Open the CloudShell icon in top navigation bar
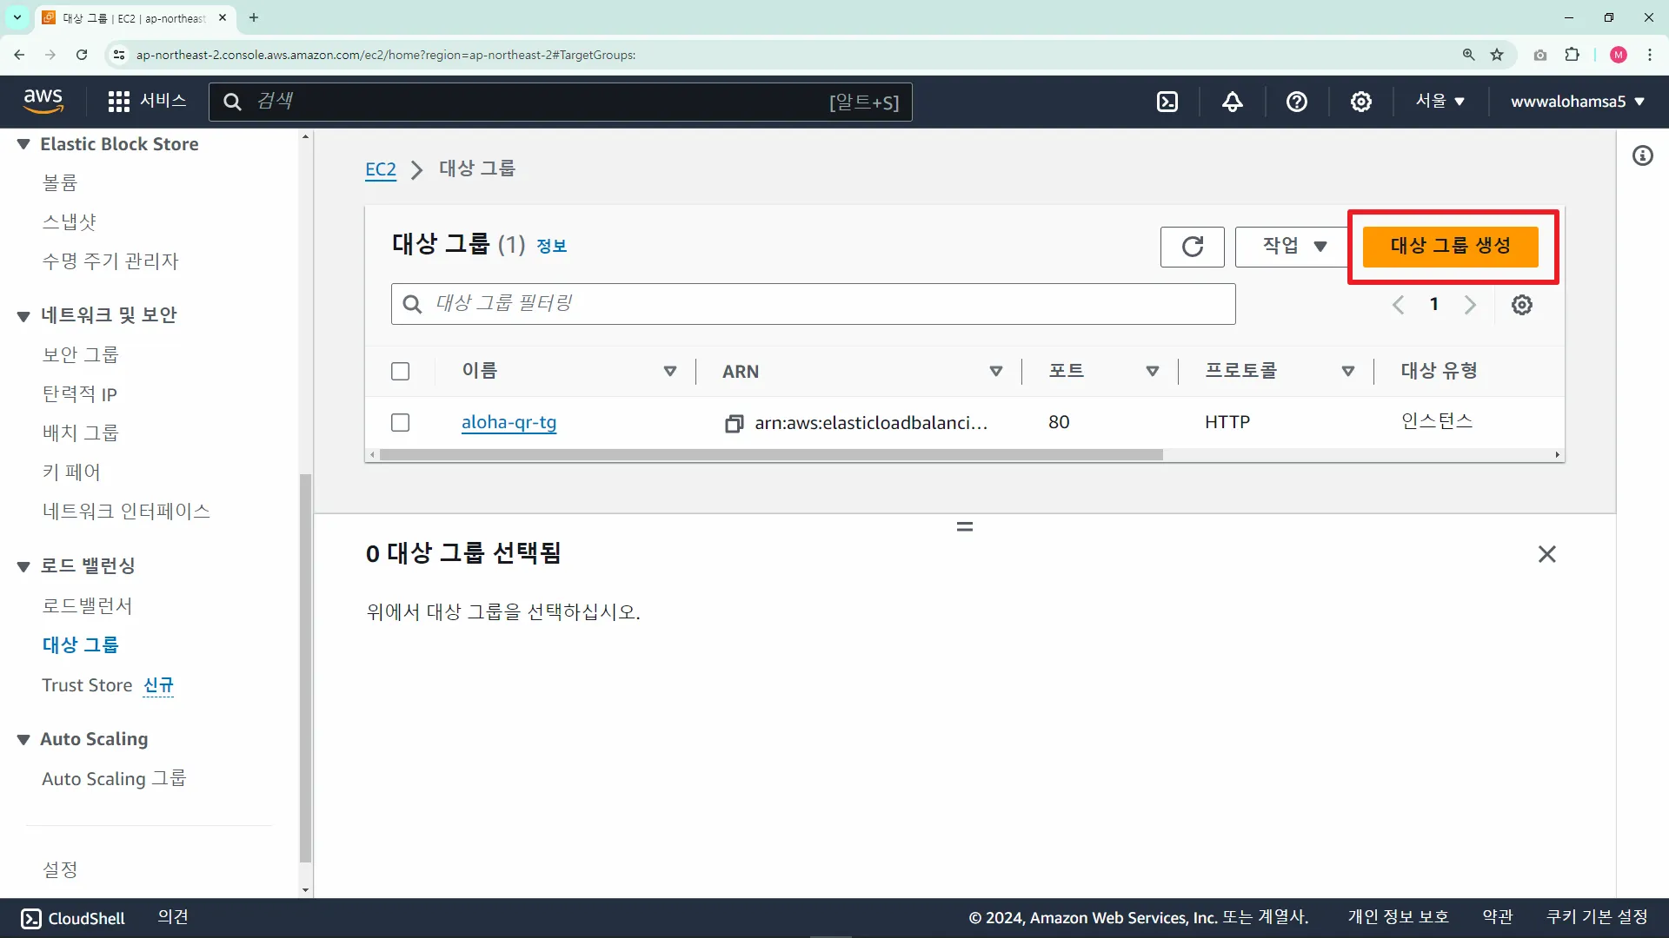 click(x=1167, y=102)
